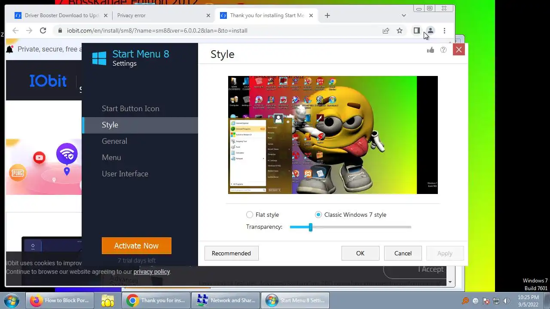Image resolution: width=550 pixels, height=309 pixels.
Task: Open Network and Shar taskbar item
Action: pyautogui.click(x=226, y=300)
